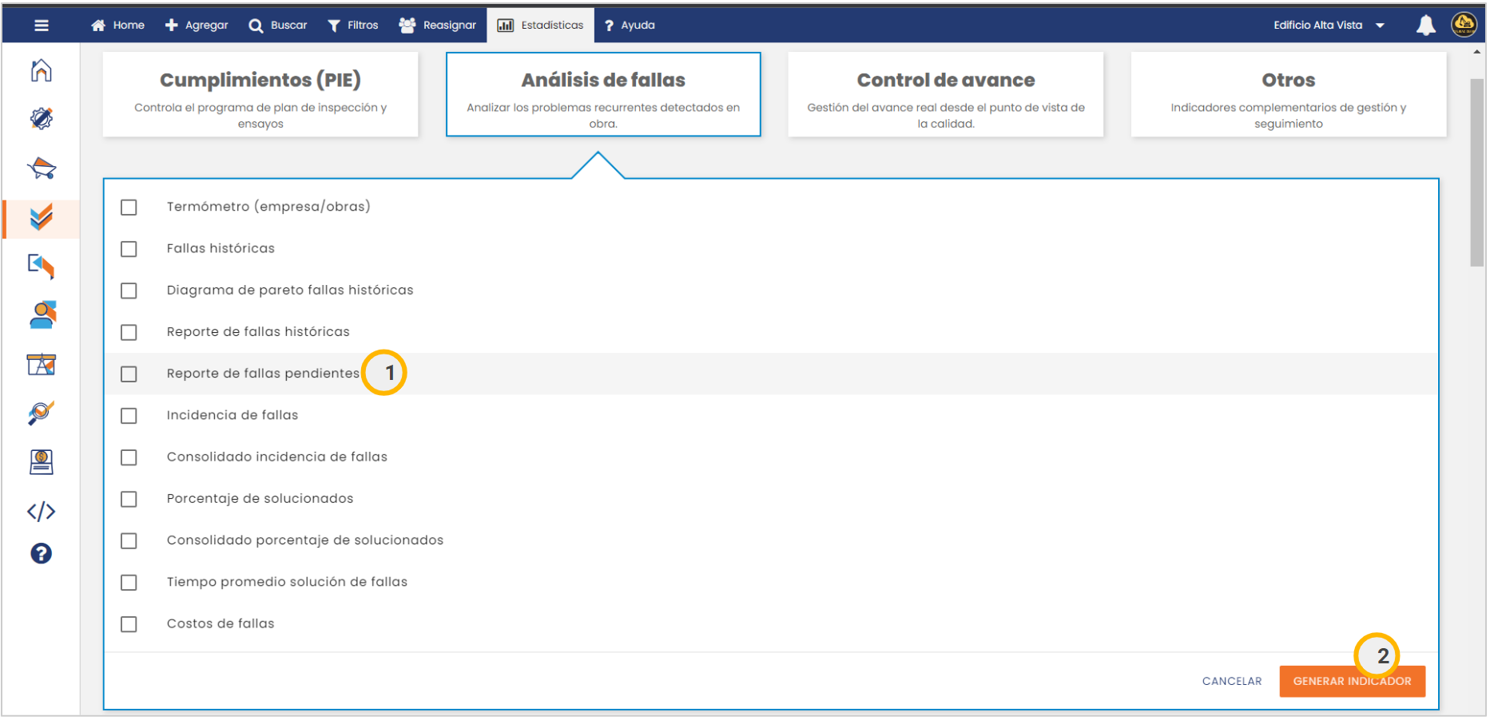Click the hamburger menu icon
Image resolution: width=1490 pixels, height=720 pixels.
(x=42, y=26)
